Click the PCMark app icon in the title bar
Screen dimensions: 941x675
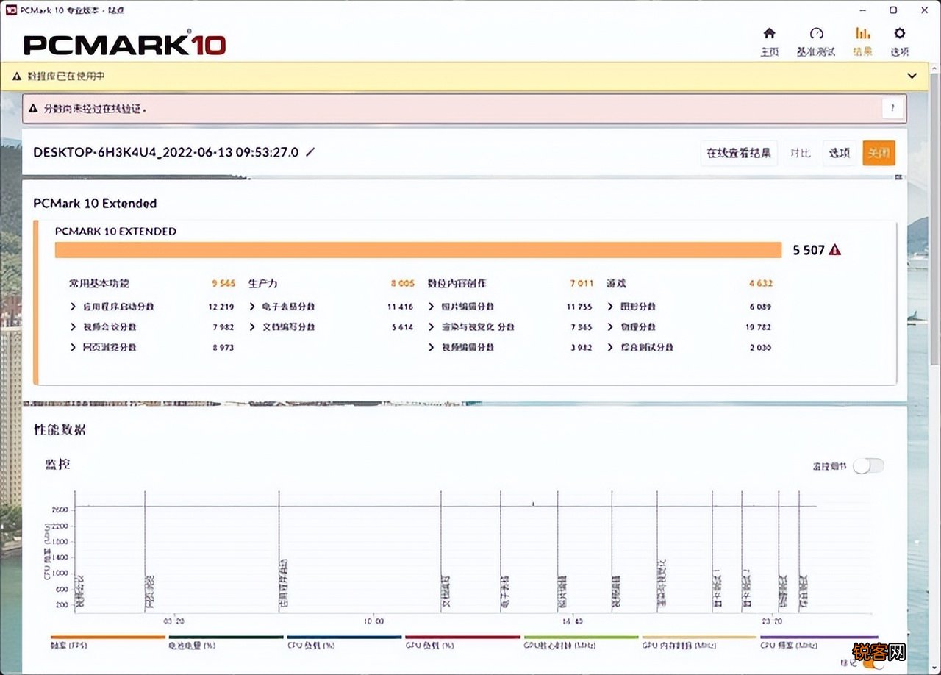(11, 10)
